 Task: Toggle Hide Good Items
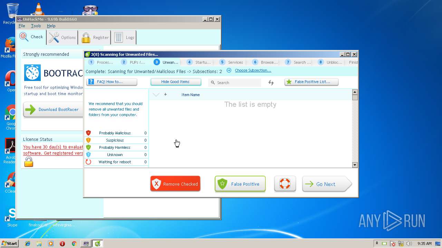(x=175, y=82)
